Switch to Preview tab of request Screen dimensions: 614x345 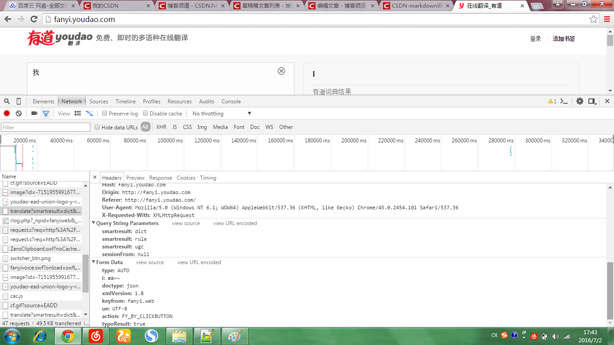[x=135, y=178]
